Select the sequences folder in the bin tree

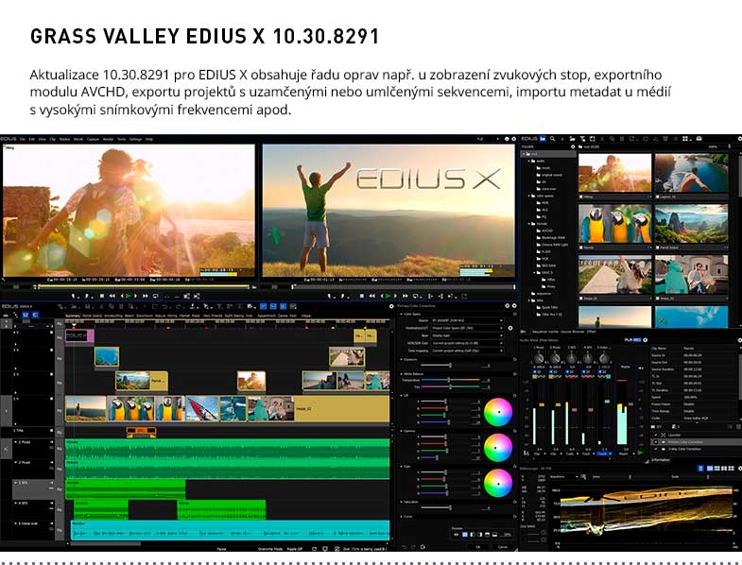[541, 294]
